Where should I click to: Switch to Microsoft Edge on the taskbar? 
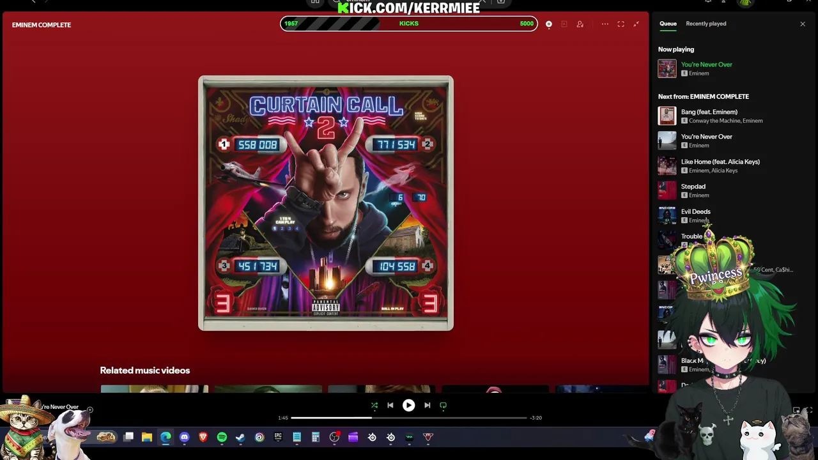click(166, 437)
